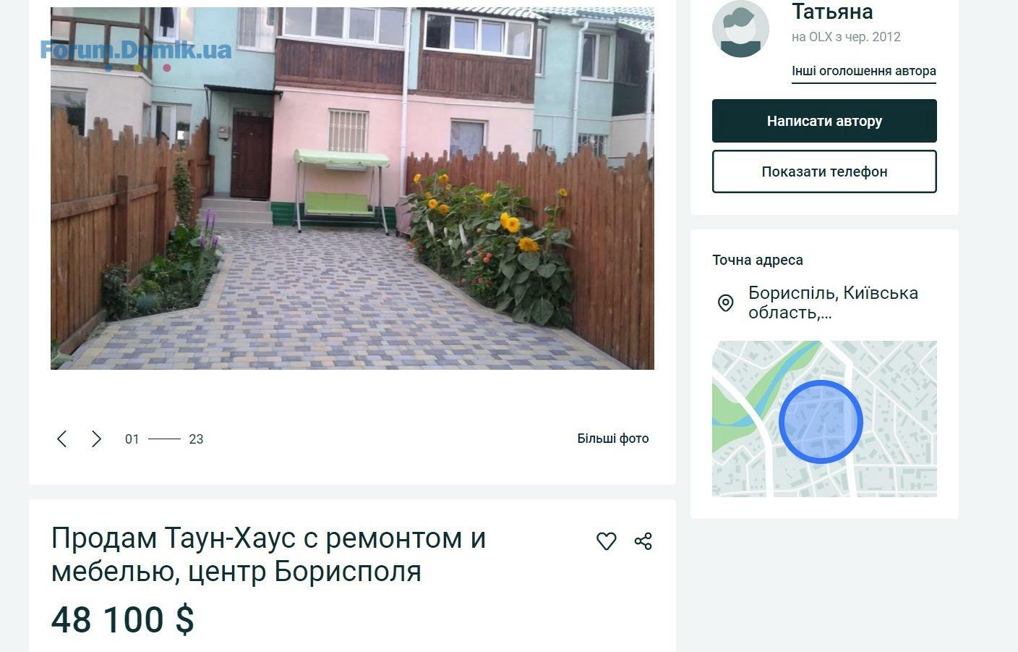This screenshot has width=1018, height=652.
Task: Share the listing via share icon
Action: (x=643, y=541)
